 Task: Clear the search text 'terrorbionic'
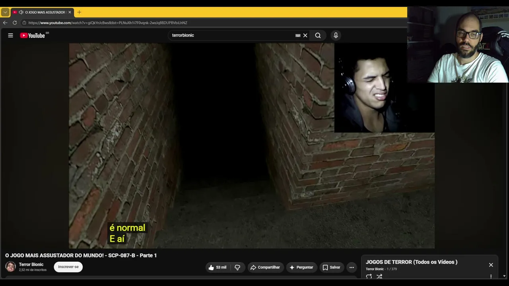[x=305, y=35]
